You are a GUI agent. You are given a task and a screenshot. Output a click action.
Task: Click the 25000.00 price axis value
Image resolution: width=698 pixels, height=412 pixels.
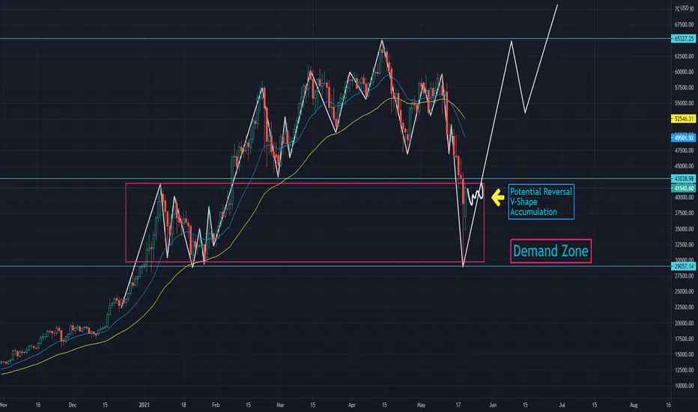coord(684,291)
